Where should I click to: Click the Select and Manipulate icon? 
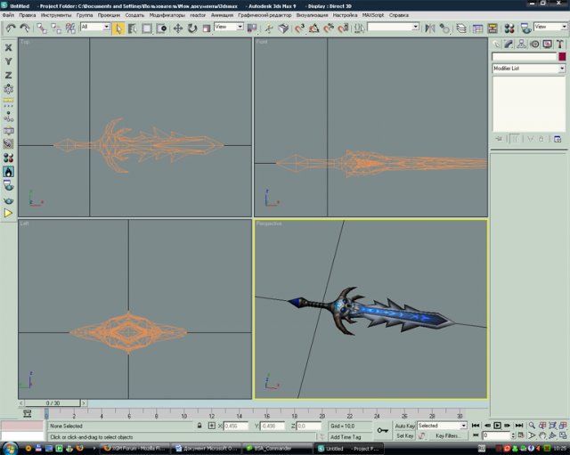pos(269,28)
